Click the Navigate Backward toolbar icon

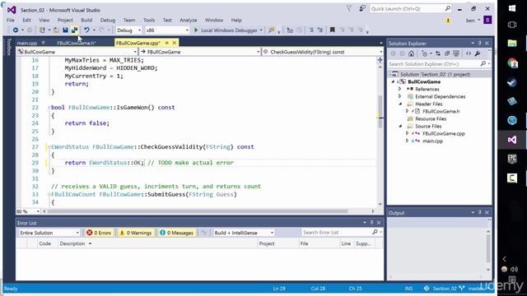pos(16,30)
